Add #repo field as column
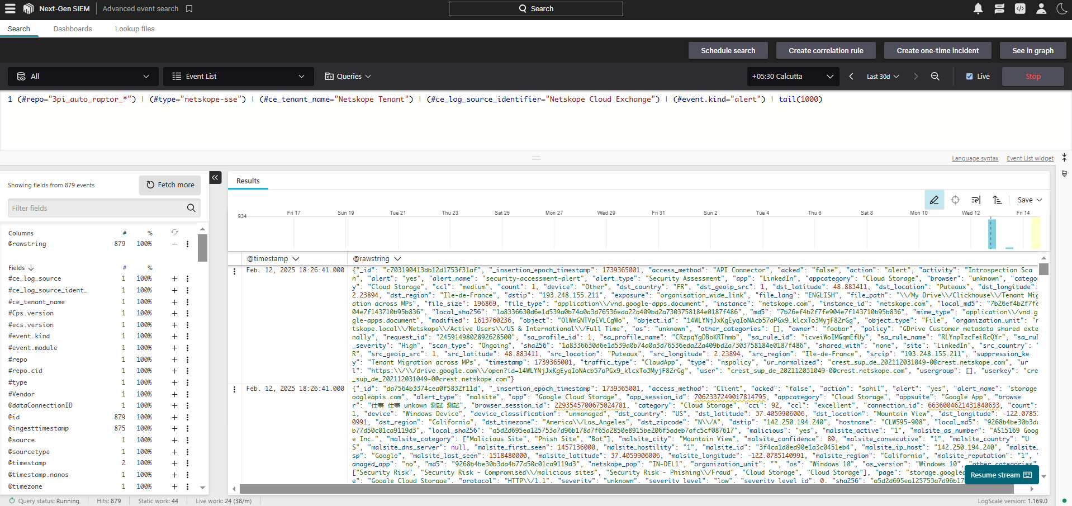The width and height of the screenshot is (1072, 506). pos(174,360)
